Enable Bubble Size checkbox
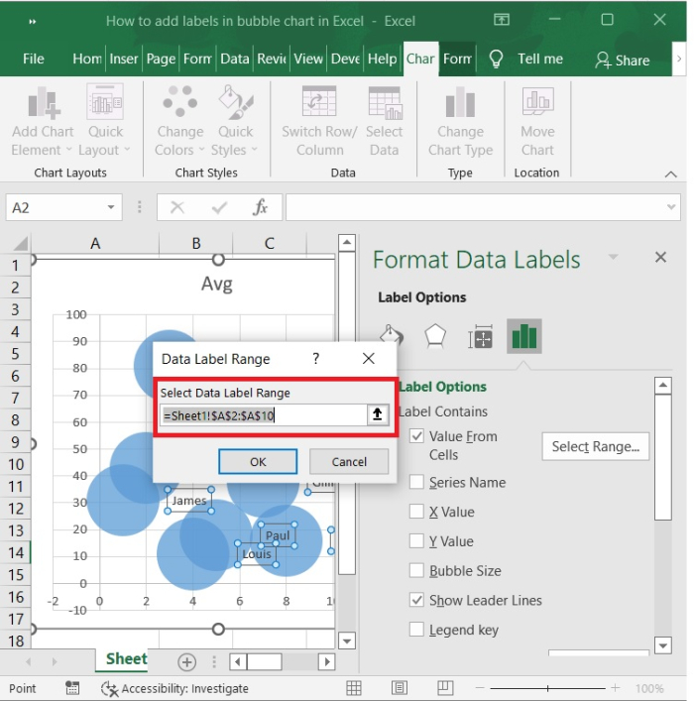The image size is (694, 701). (416, 570)
